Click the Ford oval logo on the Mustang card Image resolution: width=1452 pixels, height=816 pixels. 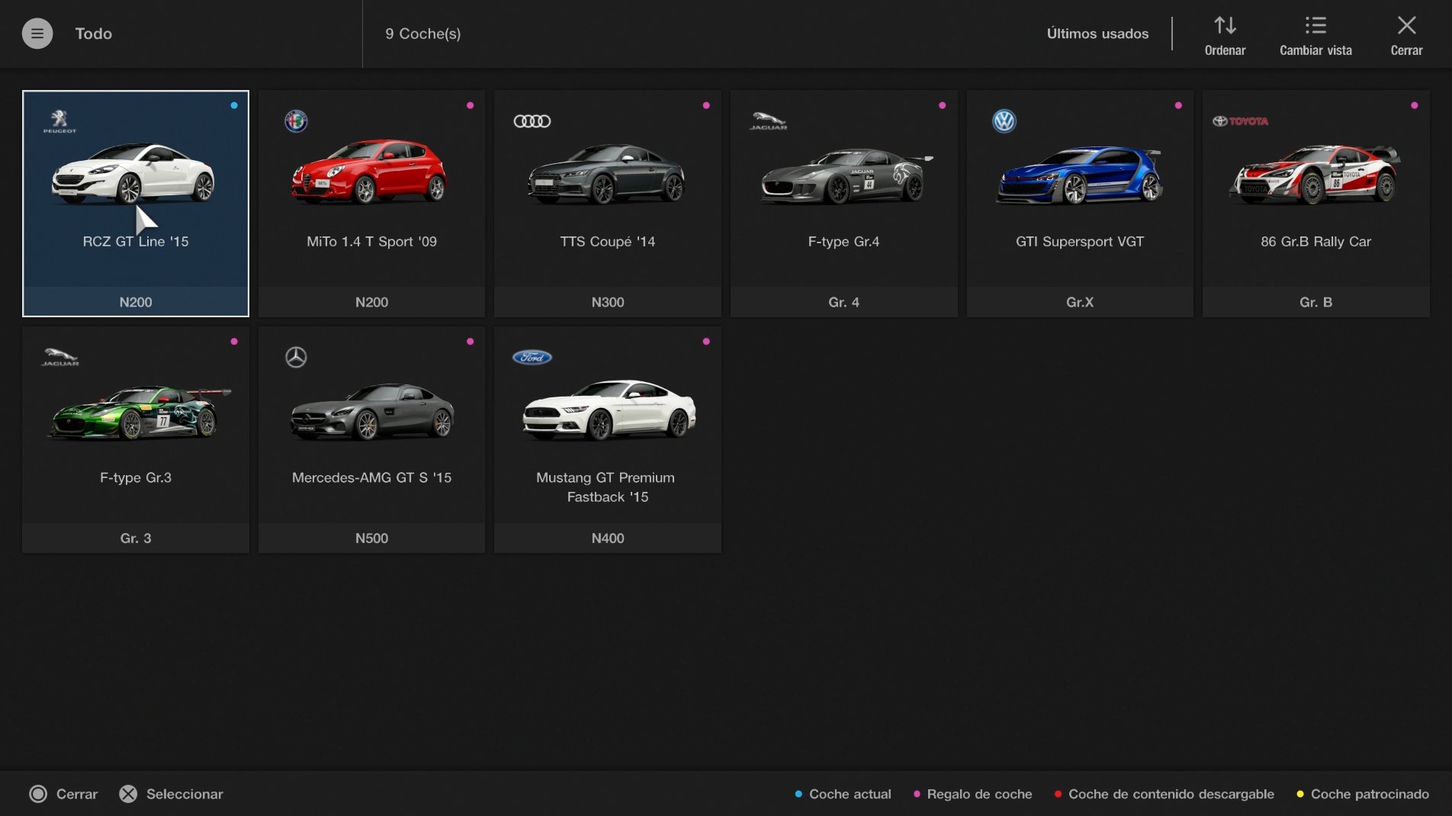pos(533,356)
